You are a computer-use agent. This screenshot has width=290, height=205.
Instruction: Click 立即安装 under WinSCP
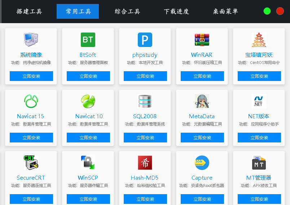tap(88, 199)
